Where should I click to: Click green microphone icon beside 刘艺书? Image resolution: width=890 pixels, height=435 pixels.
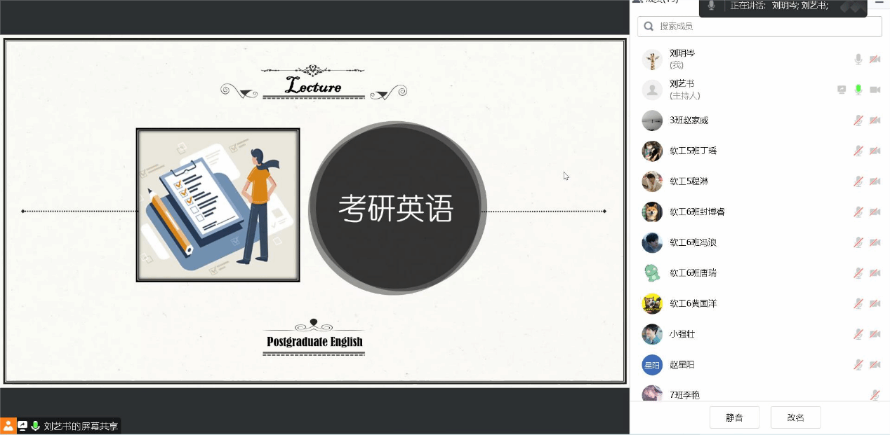pos(858,90)
